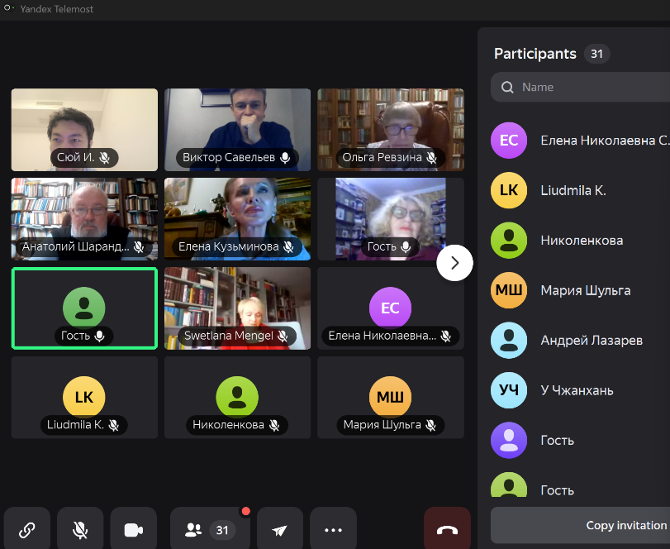Open Ольга Ревзина video tile

coord(391,129)
